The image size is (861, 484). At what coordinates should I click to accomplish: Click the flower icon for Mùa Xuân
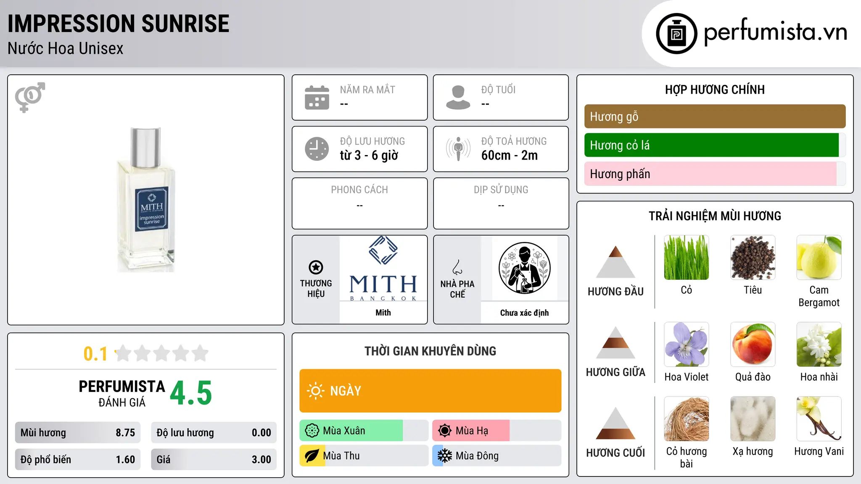pyautogui.click(x=312, y=431)
